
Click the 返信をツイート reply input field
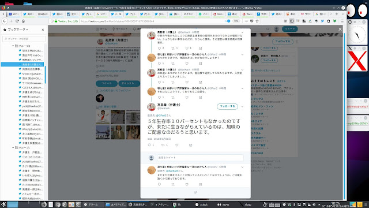200,158
